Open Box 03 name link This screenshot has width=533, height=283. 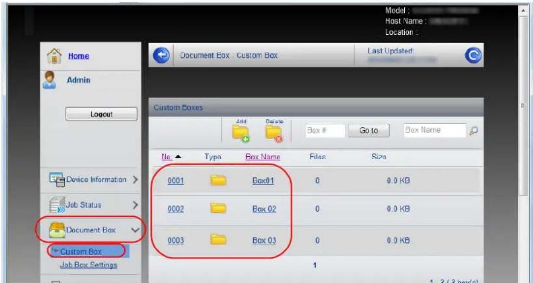pos(264,241)
